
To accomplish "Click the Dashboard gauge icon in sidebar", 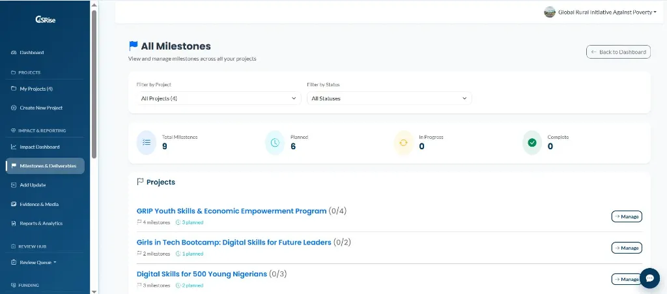I will (x=13, y=53).
